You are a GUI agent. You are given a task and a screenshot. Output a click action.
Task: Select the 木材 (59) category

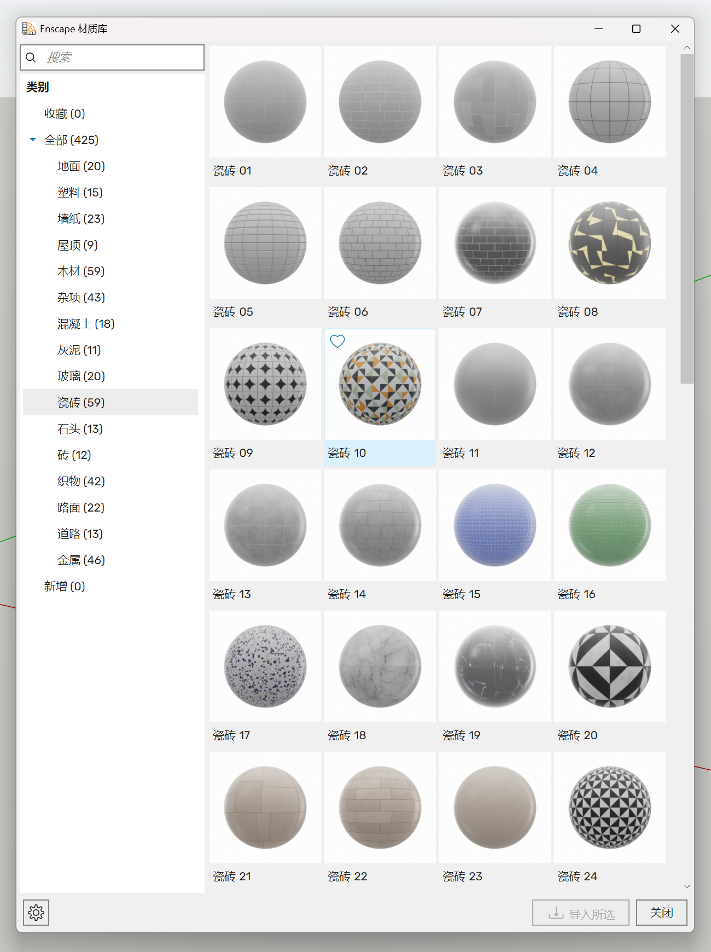pyautogui.click(x=81, y=271)
